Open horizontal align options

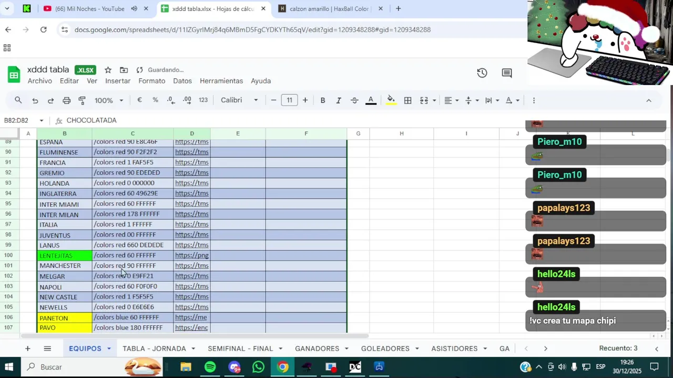click(x=451, y=100)
